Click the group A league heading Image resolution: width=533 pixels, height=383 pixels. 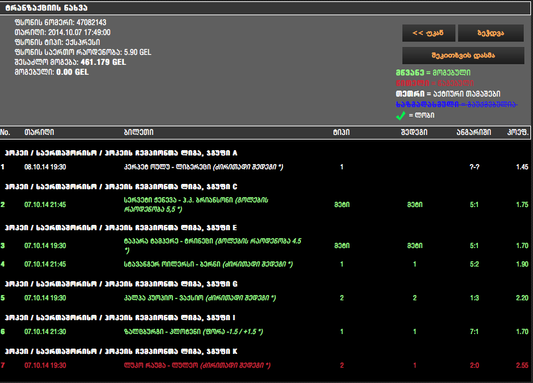click(x=121, y=153)
